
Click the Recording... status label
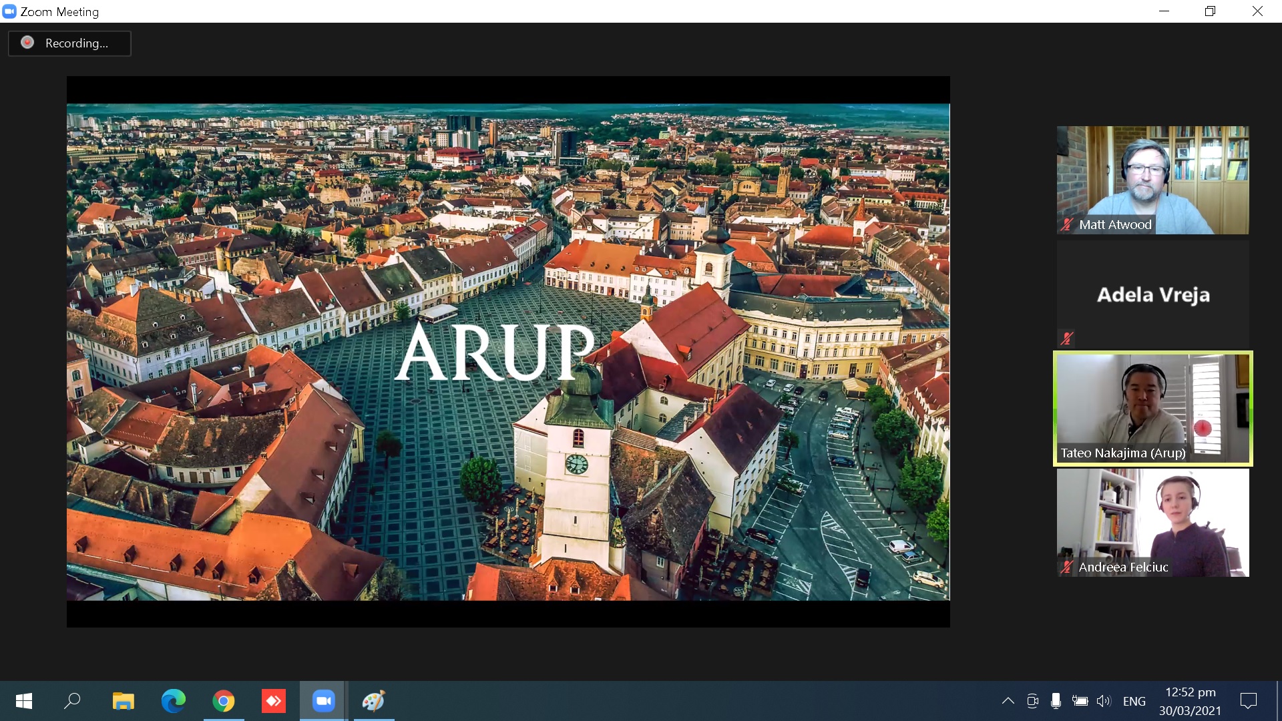click(77, 43)
